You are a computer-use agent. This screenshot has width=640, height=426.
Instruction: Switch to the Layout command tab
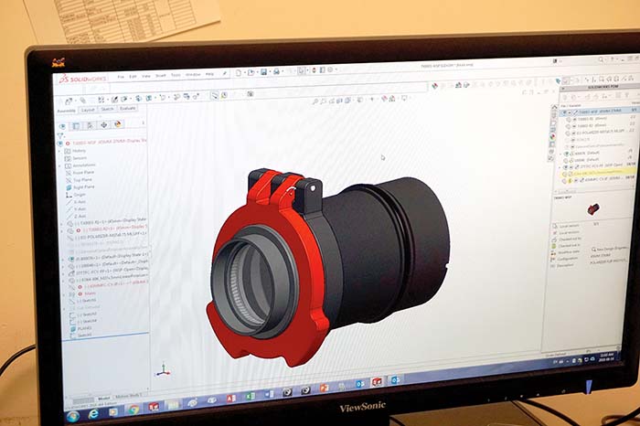pos(88,111)
